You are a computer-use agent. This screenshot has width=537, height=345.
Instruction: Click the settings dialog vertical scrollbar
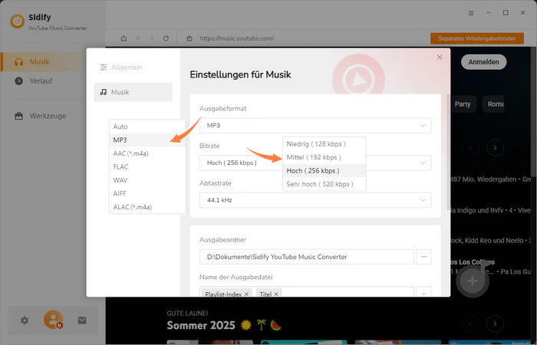click(448, 153)
